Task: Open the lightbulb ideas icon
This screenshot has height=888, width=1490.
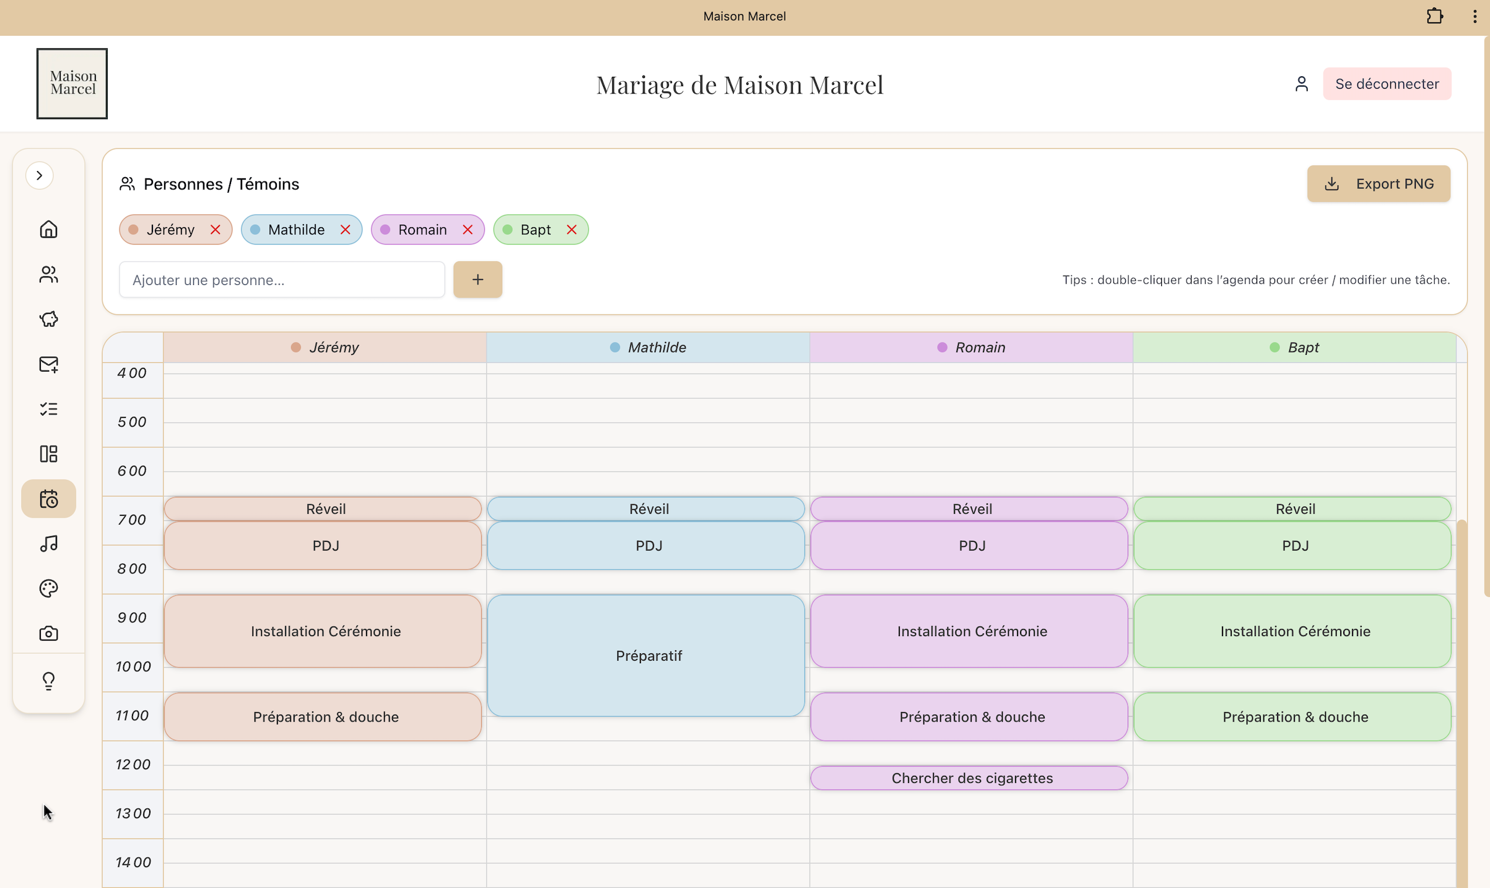Action: 48,681
